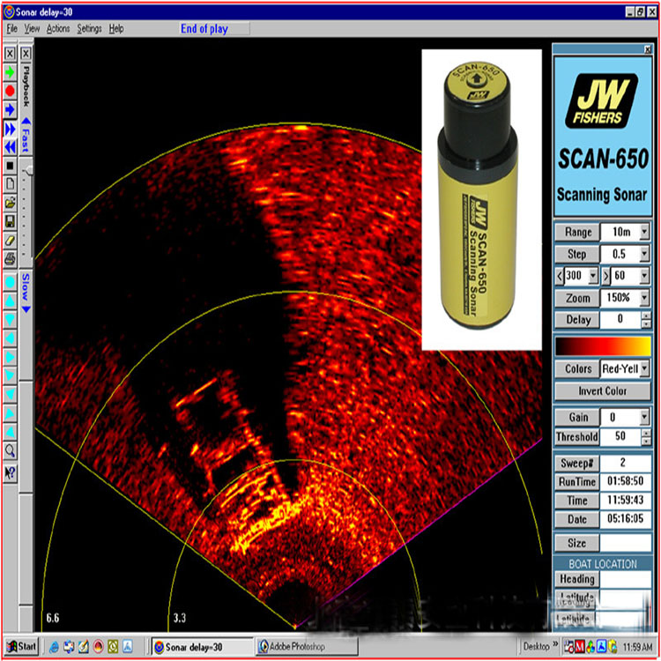Image resolution: width=661 pixels, height=661 pixels.
Task: Click the black stop square icon
Action: (x=10, y=165)
